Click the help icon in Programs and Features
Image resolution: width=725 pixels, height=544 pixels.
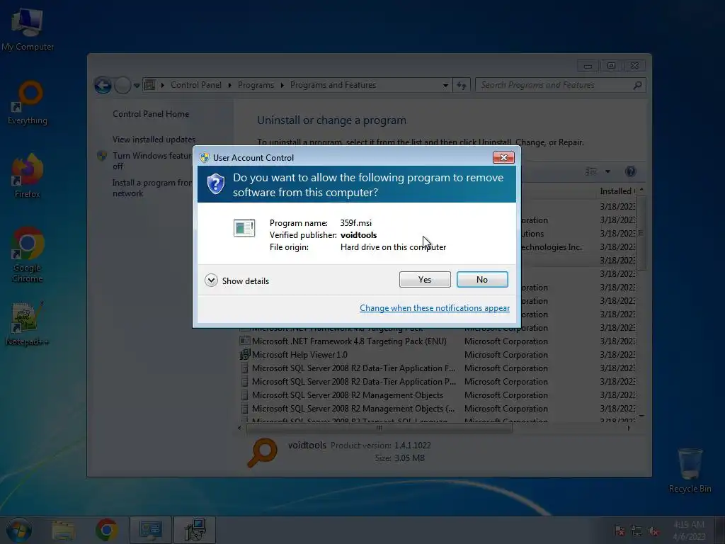[x=630, y=171]
